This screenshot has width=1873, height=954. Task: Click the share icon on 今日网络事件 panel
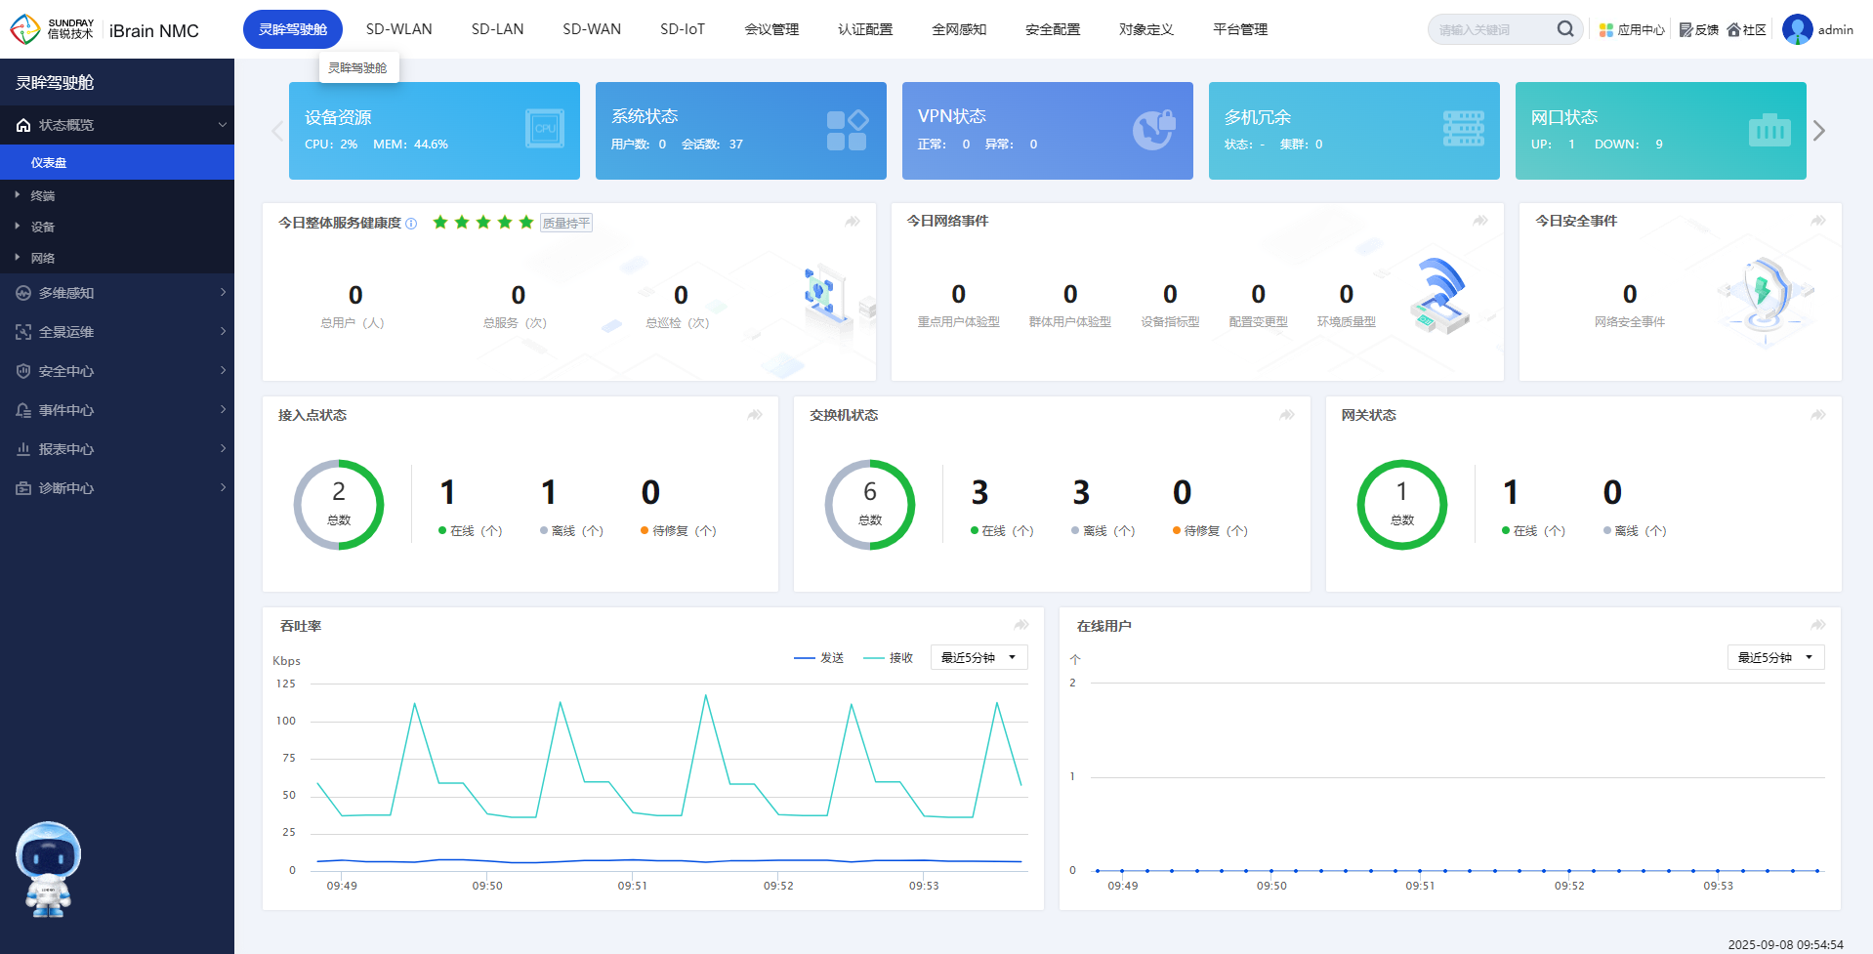point(1480,221)
